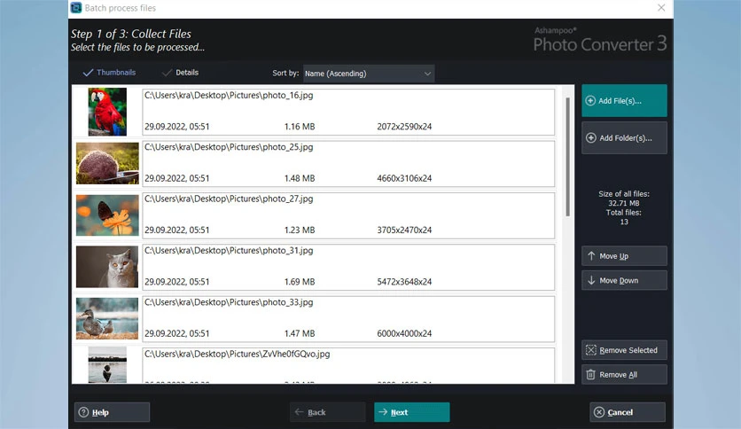Screen dimensions: 741x429
Task: Click the file path photo_31.jpg
Action: [x=229, y=251]
